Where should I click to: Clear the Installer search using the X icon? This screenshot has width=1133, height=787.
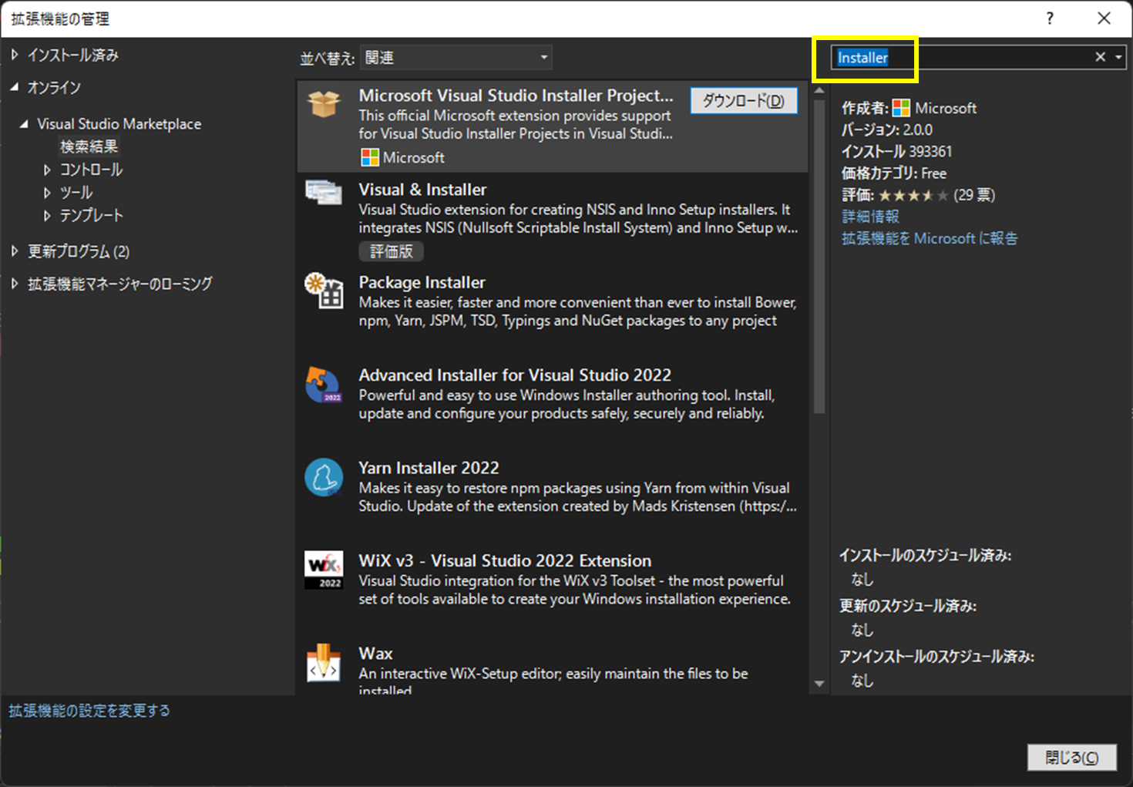pyautogui.click(x=1101, y=56)
